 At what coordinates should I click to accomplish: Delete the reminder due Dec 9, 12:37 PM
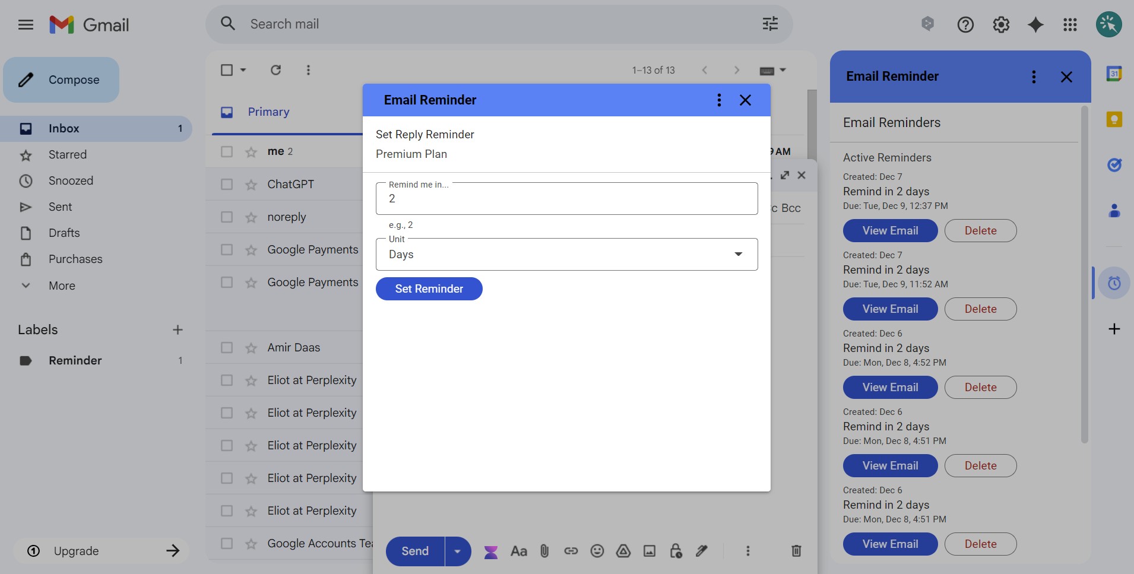click(x=980, y=230)
